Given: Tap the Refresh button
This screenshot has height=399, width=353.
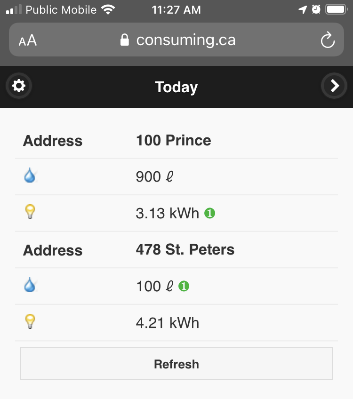Looking at the screenshot, I should [x=176, y=363].
